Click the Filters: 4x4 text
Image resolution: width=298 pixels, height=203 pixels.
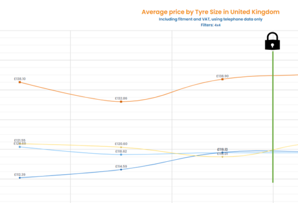pyautogui.click(x=211, y=25)
